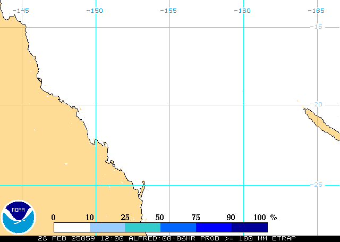Select the bright blue 75-90% legend swatch
The width and height of the screenshot is (340, 242).
coord(214,228)
